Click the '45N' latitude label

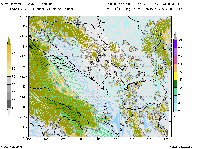pos(25,26)
